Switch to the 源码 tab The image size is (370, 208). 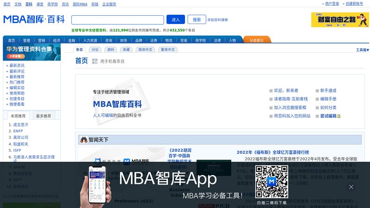point(111,49)
